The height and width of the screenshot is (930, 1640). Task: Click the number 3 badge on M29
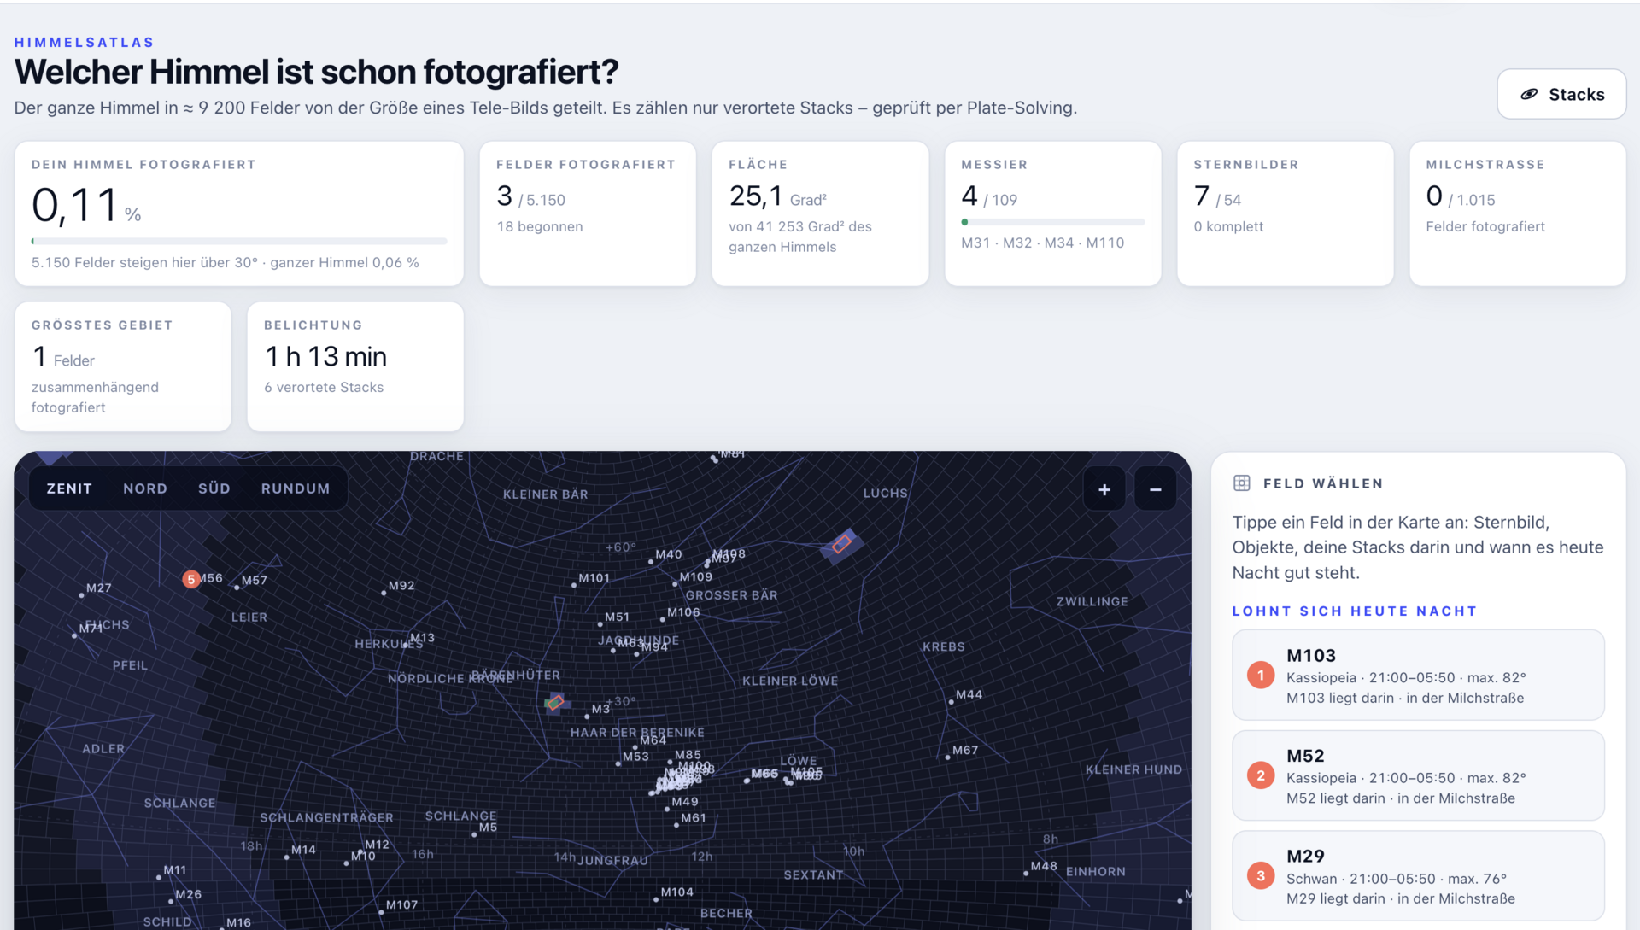point(1261,876)
